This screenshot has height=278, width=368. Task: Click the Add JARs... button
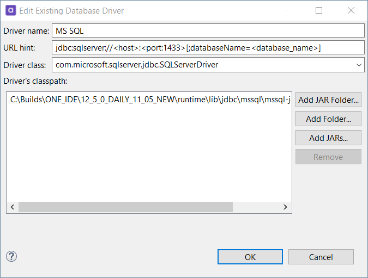(x=328, y=138)
